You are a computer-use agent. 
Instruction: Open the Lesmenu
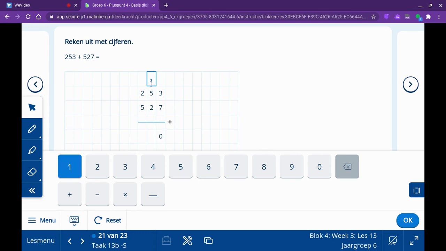[x=41, y=241]
